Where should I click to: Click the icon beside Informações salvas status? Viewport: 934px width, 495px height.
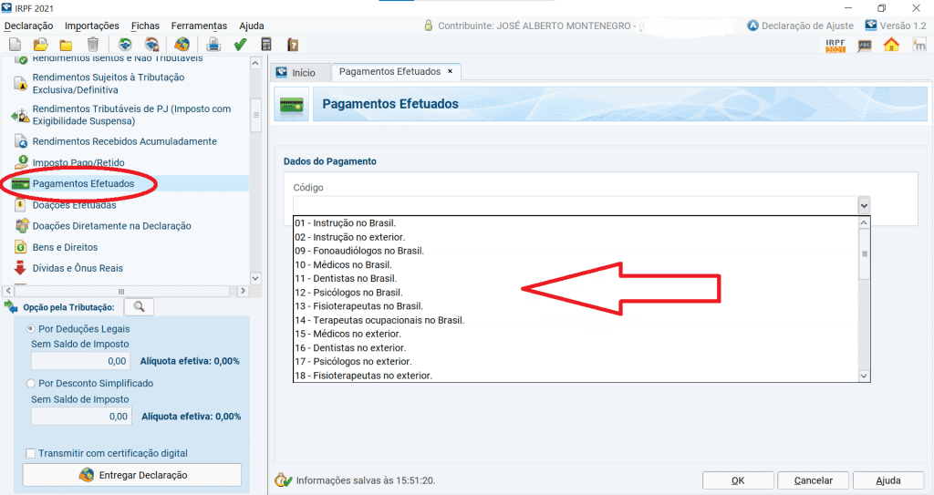pyautogui.click(x=284, y=480)
